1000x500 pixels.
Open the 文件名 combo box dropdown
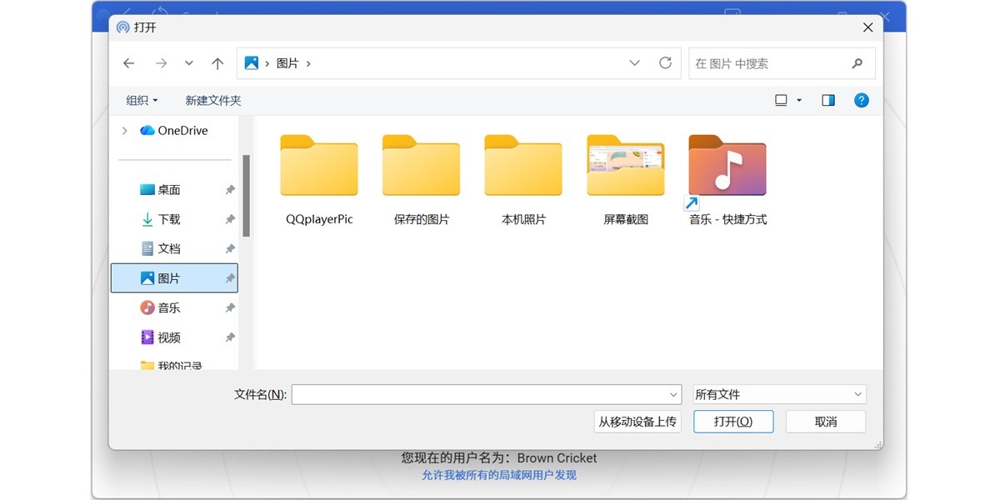[x=674, y=394]
